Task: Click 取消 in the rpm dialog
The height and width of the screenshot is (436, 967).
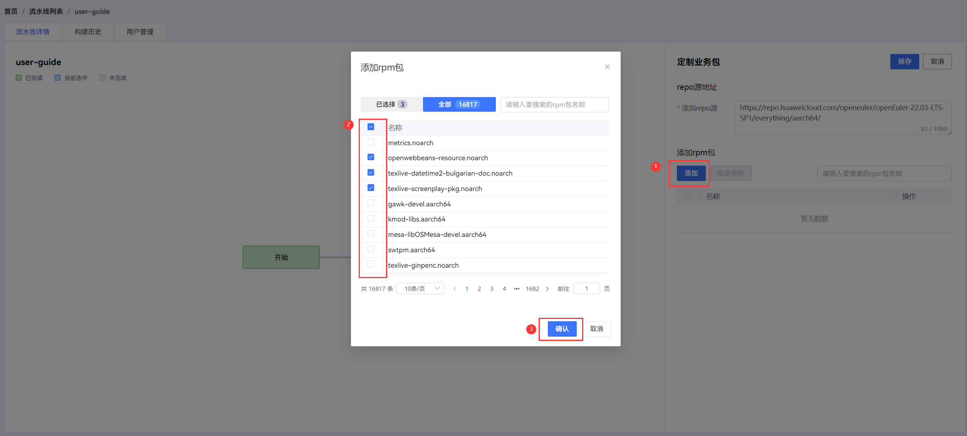Action: (596, 329)
